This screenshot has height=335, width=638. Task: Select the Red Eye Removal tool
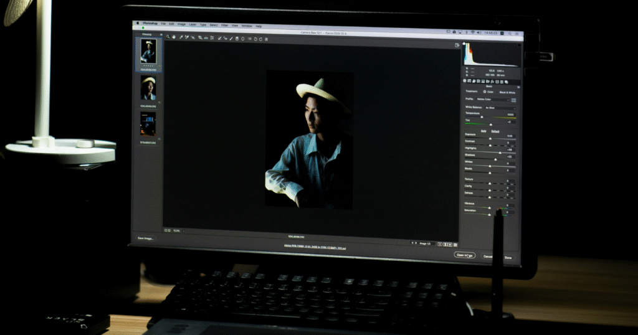(226, 39)
